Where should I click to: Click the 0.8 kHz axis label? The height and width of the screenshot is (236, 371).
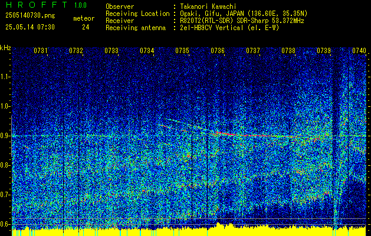[5, 165]
